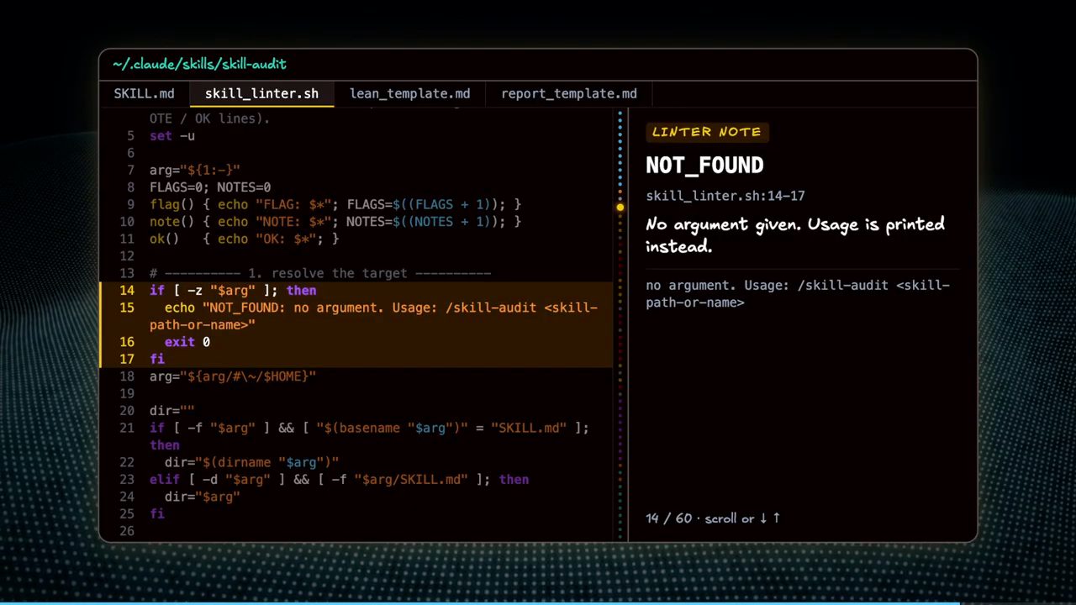Image resolution: width=1076 pixels, height=605 pixels.
Task: Click the dir="$arg" line
Action: [203, 497]
